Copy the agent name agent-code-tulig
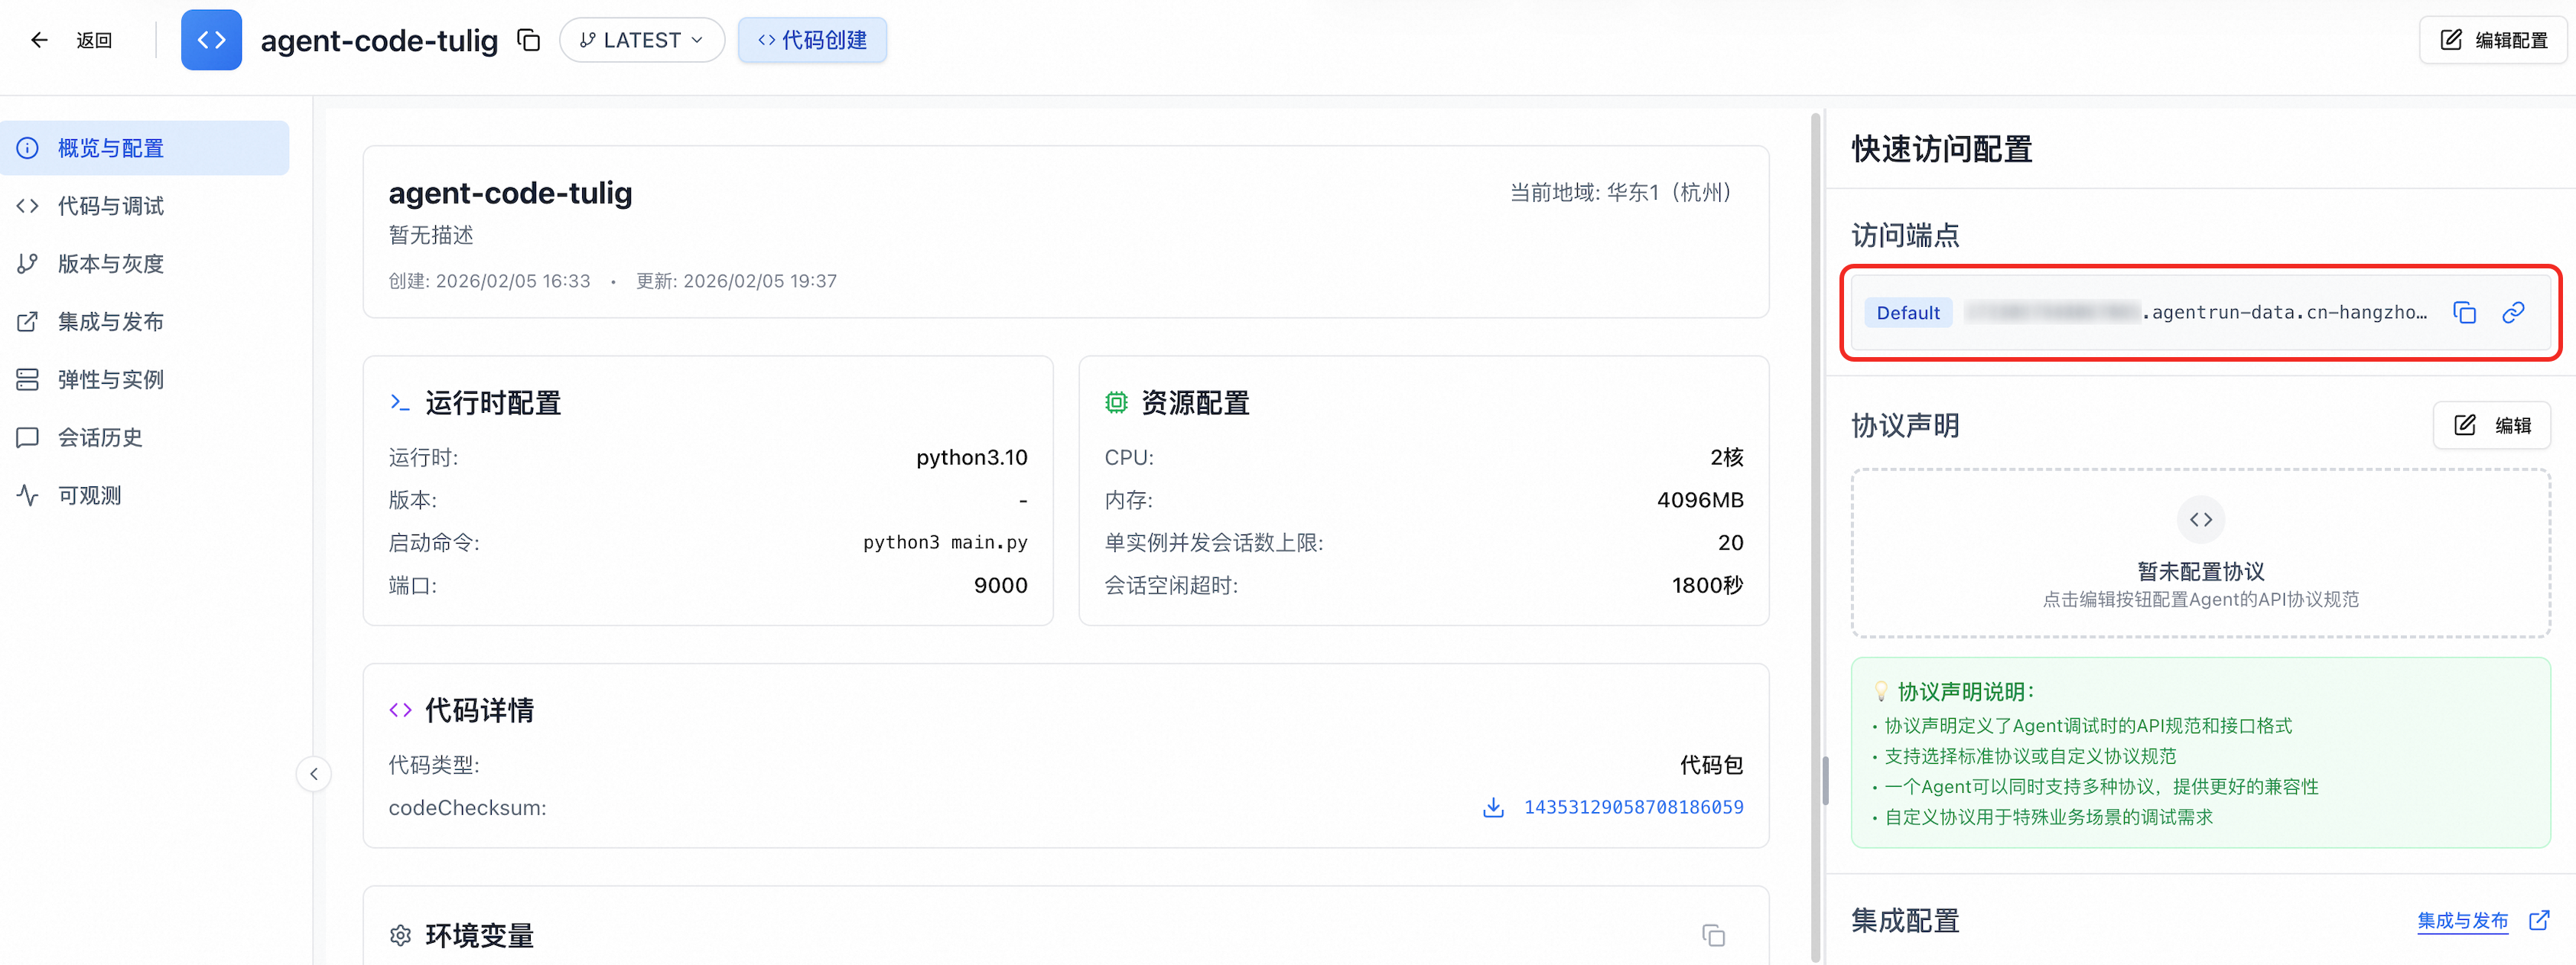 528,40
